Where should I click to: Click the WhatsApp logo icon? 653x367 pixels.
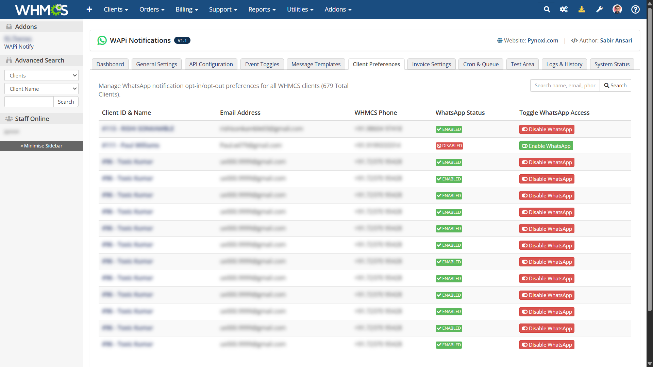(102, 40)
